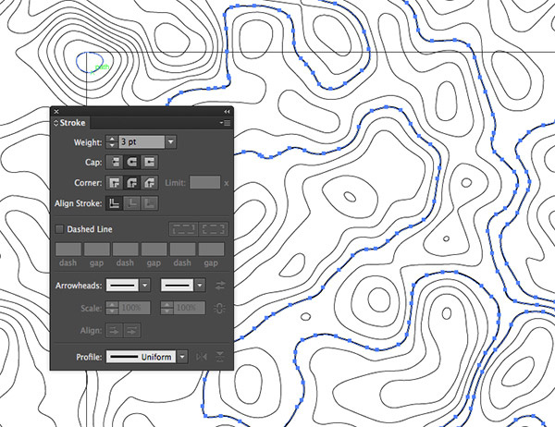Screen dimensions: 555x427
Task: Align stroke to center icon
Action: (x=114, y=203)
